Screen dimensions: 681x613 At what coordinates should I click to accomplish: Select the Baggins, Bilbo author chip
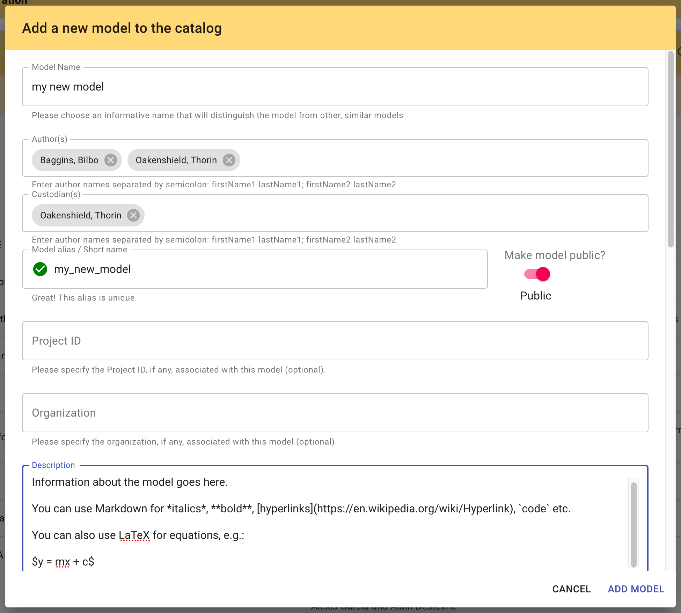click(x=69, y=160)
